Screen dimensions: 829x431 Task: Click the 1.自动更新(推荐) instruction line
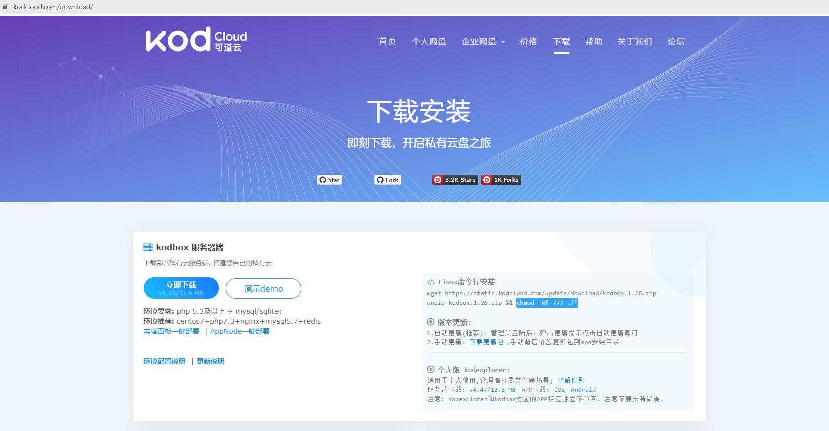[532, 333]
